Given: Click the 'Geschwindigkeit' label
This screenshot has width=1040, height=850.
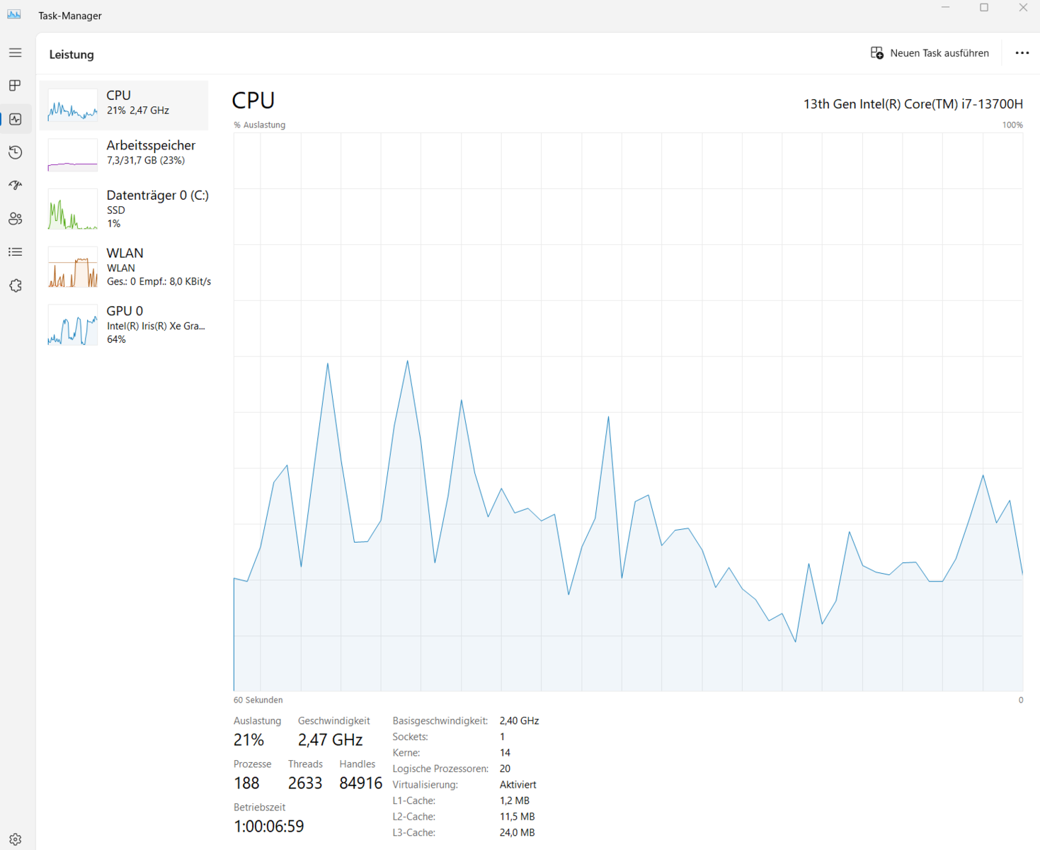Looking at the screenshot, I should [334, 721].
